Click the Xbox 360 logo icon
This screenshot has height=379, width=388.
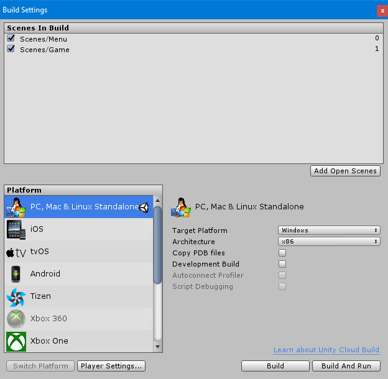(16, 319)
